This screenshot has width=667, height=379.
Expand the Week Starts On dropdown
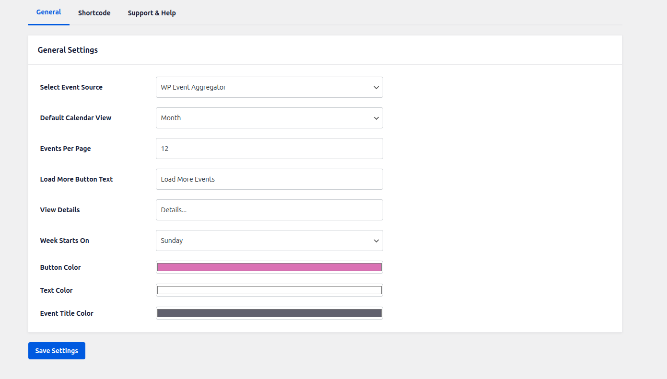(269, 241)
